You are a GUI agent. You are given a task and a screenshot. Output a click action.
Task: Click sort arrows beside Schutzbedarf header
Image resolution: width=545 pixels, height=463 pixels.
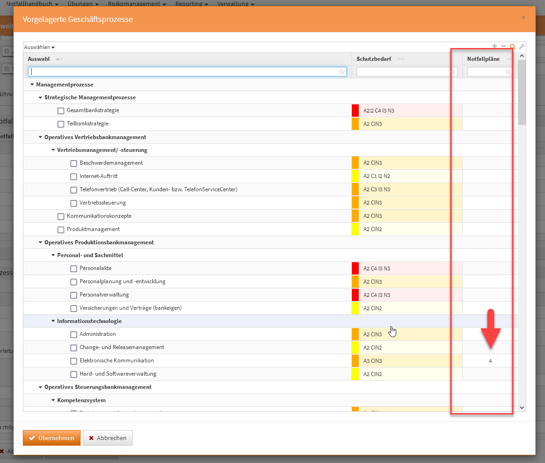point(400,59)
